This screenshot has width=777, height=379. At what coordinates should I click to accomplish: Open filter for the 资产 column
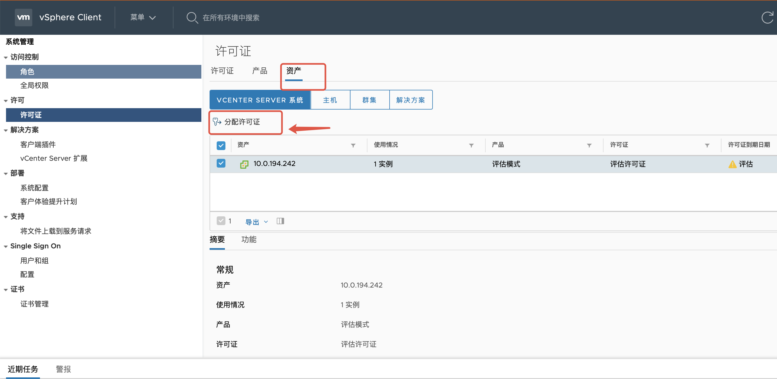353,146
